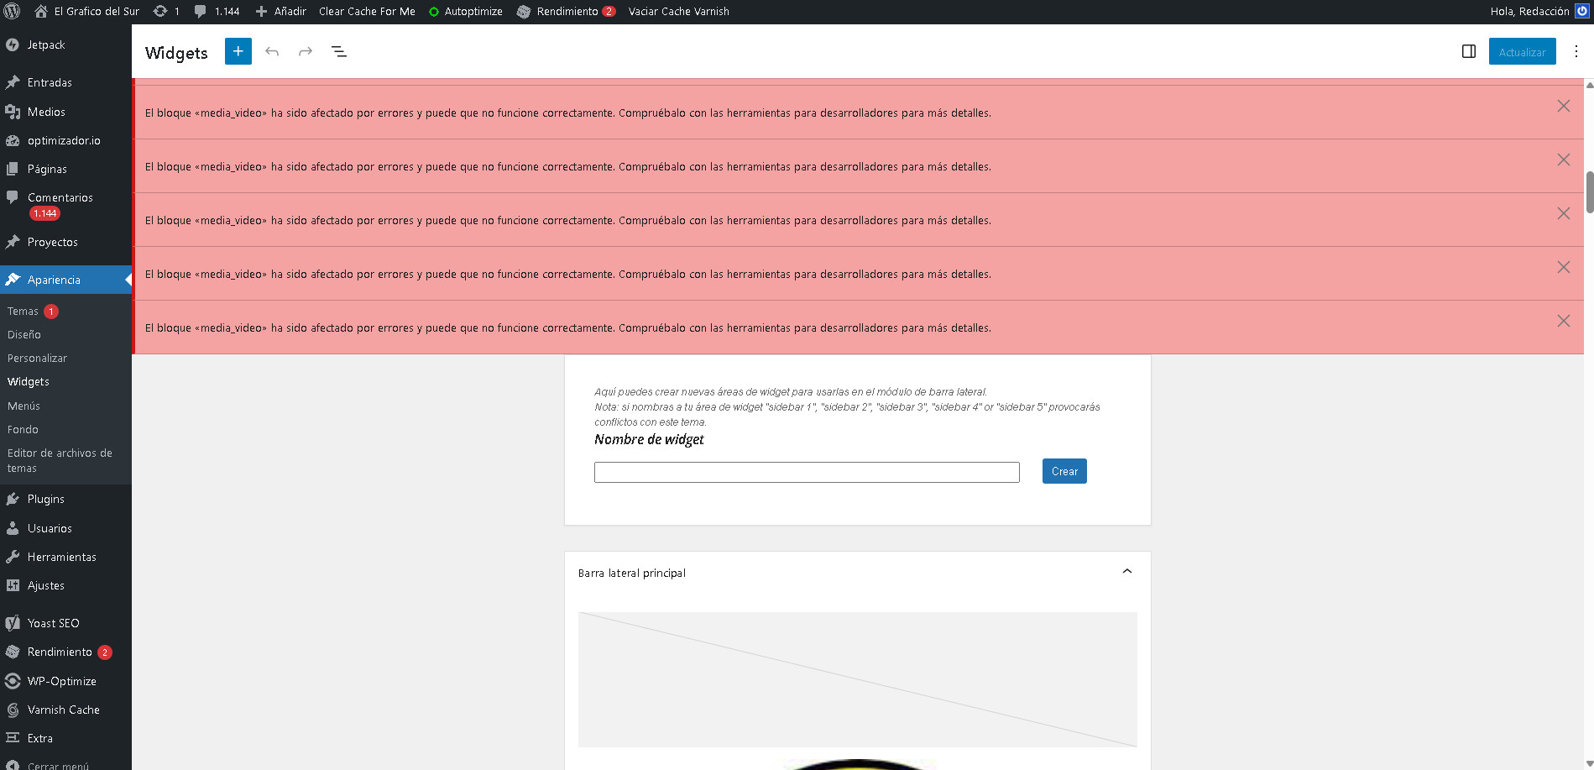The image size is (1594, 770).
Task: Click the WordPress logo in admin bar
Action: click(12, 11)
